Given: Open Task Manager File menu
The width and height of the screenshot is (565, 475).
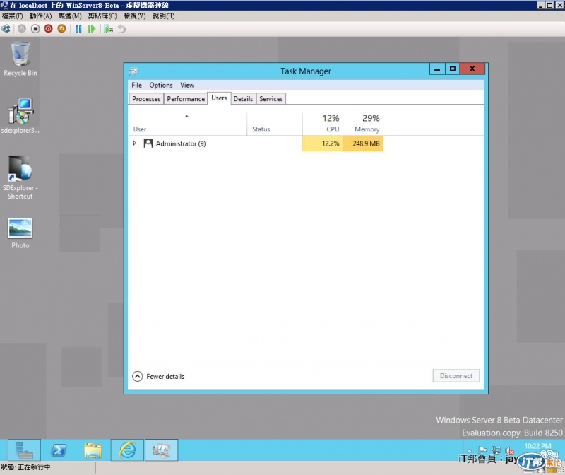Looking at the screenshot, I should point(136,85).
